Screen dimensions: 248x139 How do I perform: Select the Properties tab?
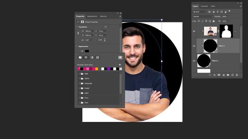tap(80, 16)
